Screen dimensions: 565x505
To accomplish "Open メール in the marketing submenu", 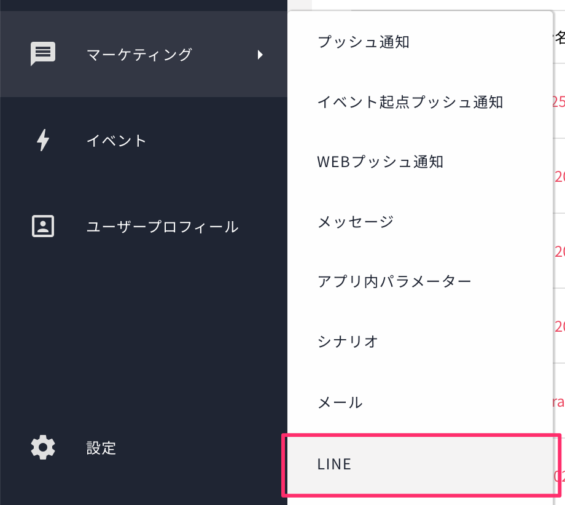I will click(x=340, y=402).
